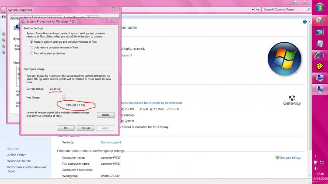Viewport: 328px width, 184px height.
Task: Open the Windows Update link
Action: [x=19, y=161]
